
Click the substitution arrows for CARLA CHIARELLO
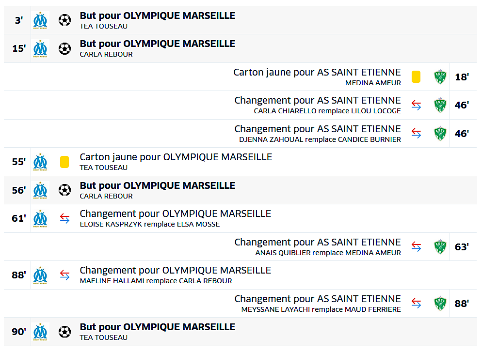416,105
